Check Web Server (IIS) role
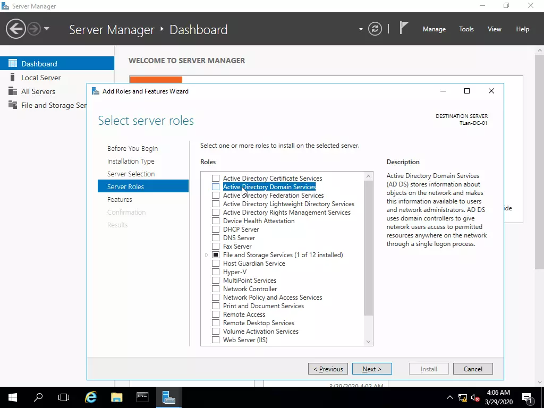Screen dimensions: 544x408 [216, 339]
